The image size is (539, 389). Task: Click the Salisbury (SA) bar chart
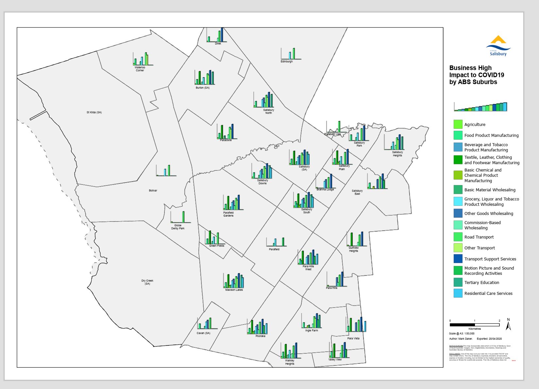299,157
